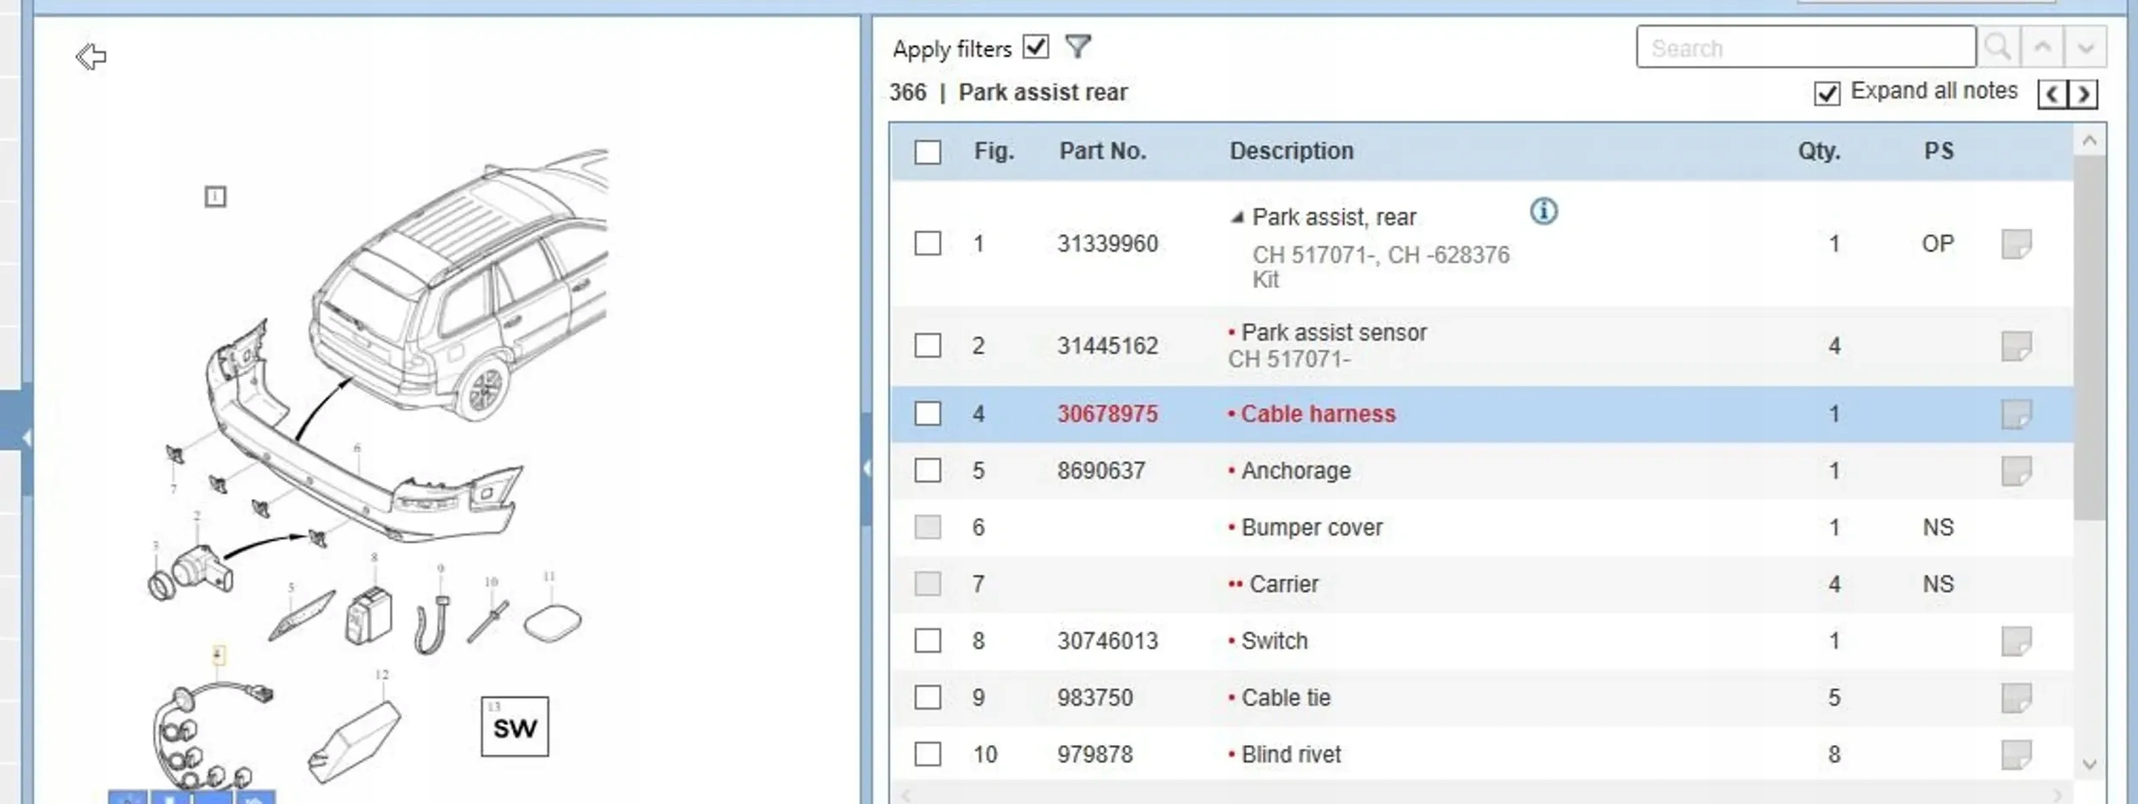Screen dimensions: 2138x804
Task: Collapse the Park assist, rear tree node
Action: click(x=1237, y=218)
